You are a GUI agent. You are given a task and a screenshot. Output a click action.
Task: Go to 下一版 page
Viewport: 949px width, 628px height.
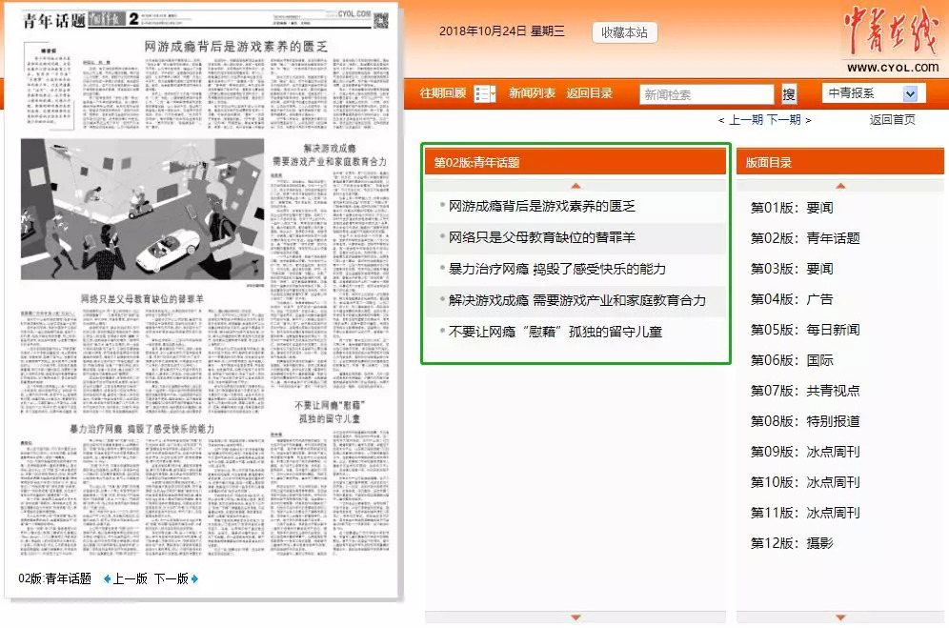(x=172, y=579)
